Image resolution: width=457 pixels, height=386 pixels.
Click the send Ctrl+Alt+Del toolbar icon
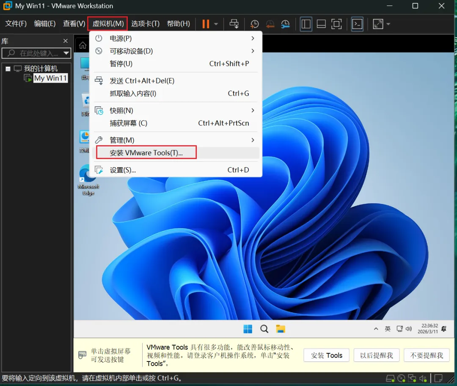[x=234, y=24]
